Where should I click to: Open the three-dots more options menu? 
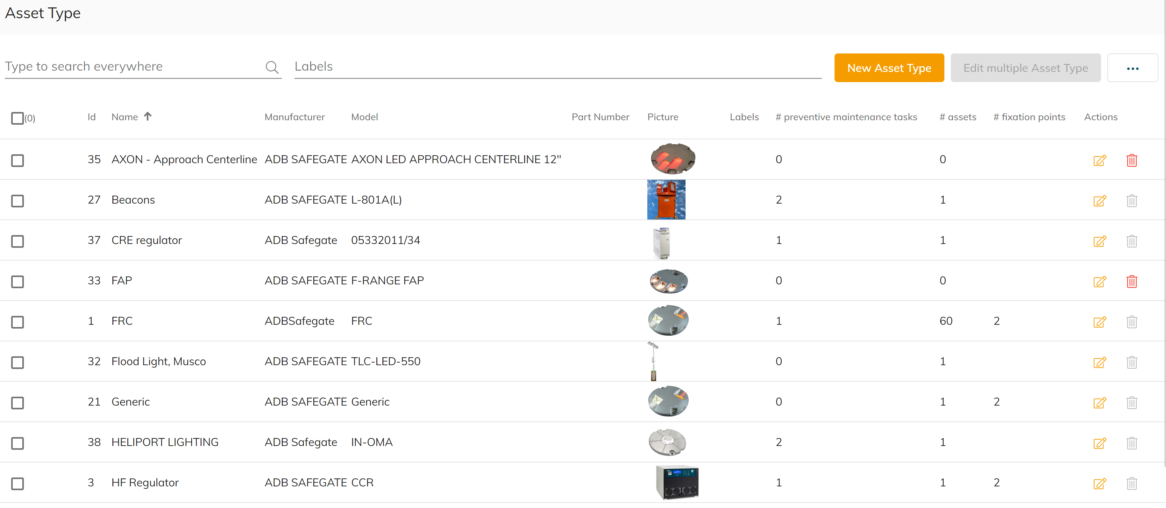1132,68
